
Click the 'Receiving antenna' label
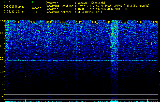tap(59, 12)
